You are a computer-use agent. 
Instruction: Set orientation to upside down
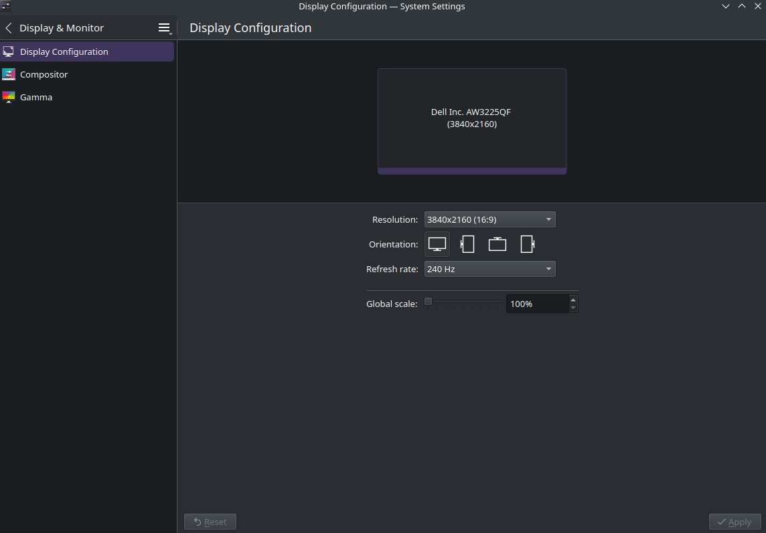tap(497, 244)
